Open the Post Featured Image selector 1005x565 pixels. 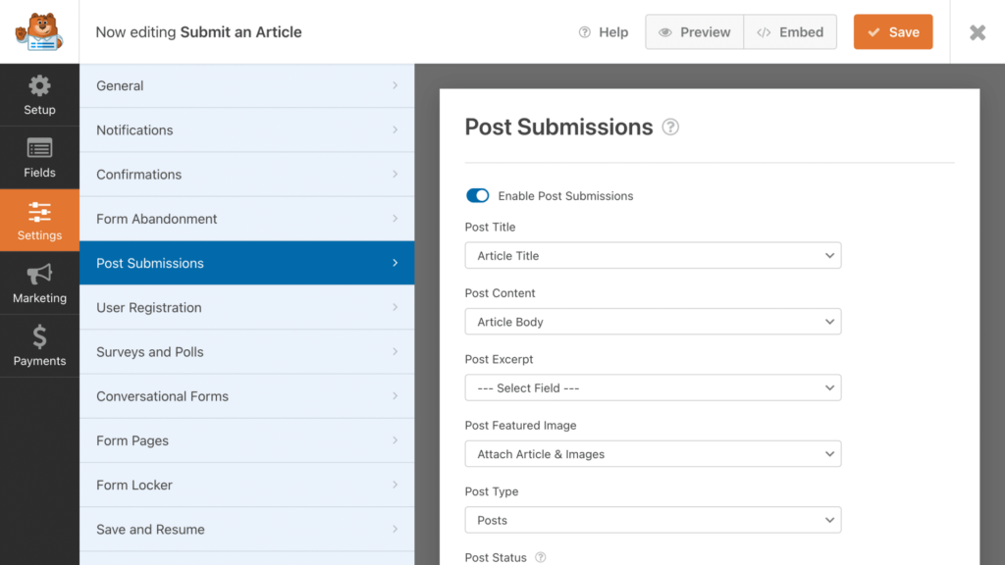click(653, 453)
